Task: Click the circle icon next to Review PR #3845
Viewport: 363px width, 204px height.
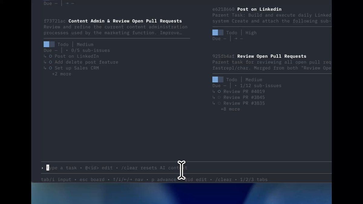Action: pyautogui.click(x=219, y=97)
